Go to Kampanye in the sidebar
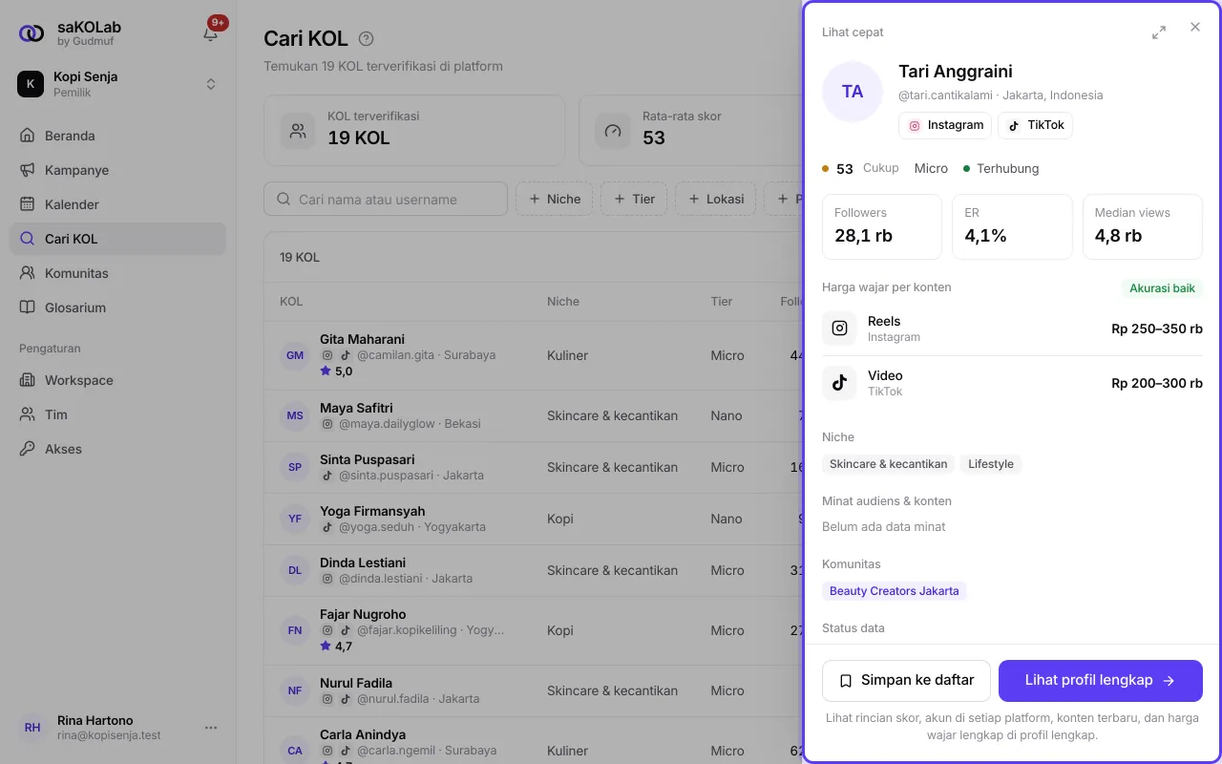Screen dimensions: 1222x764 (x=118, y=170)
